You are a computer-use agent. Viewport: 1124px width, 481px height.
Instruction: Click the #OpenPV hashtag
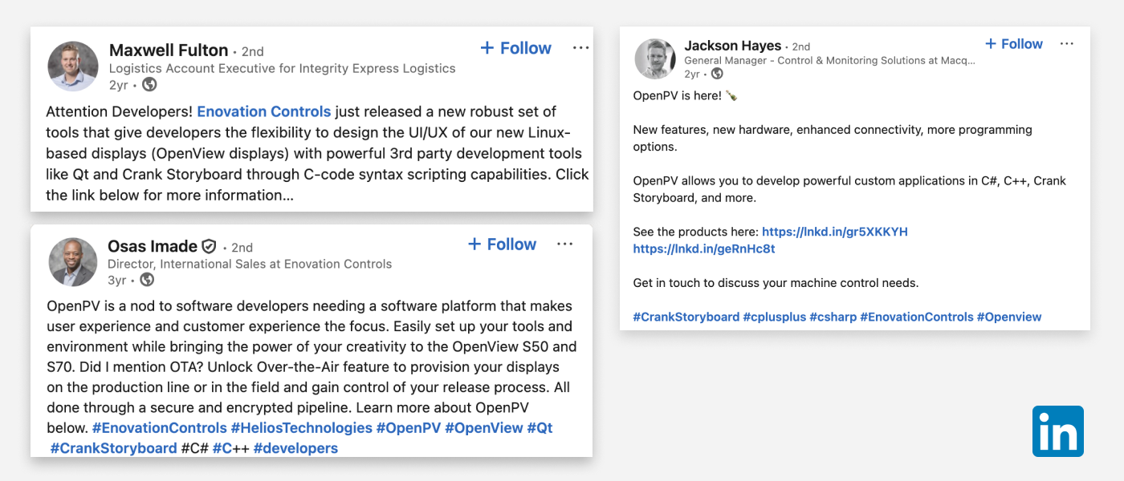[409, 428]
